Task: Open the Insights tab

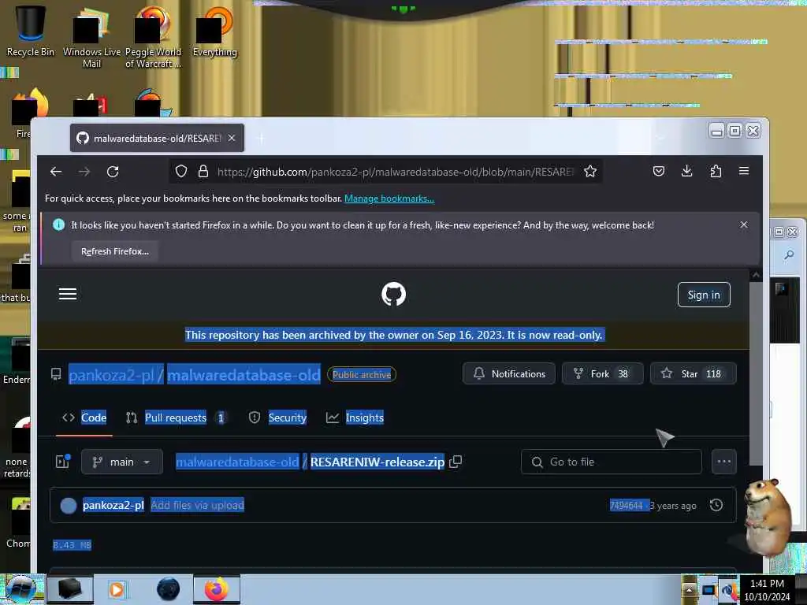Action: pyautogui.click(x=355, y=418)
